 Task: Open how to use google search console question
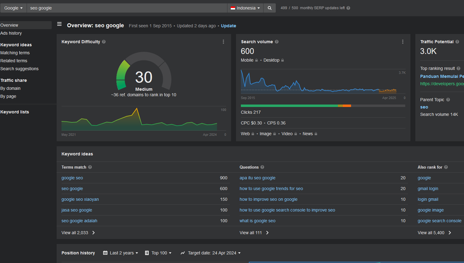click(287, 210)
